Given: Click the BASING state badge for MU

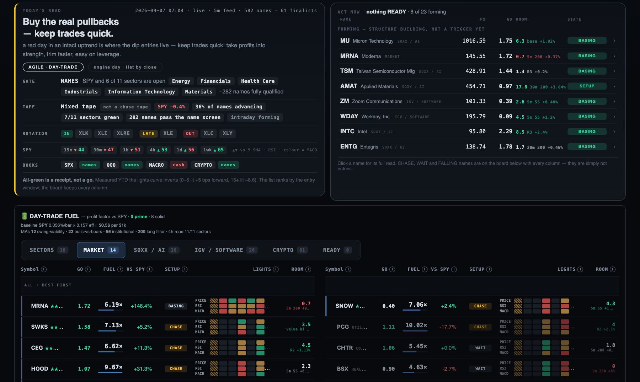Looking at the screenshot, I should tap(587, 41).
